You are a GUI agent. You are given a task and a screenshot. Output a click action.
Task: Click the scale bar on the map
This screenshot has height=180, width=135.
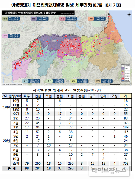121,85
